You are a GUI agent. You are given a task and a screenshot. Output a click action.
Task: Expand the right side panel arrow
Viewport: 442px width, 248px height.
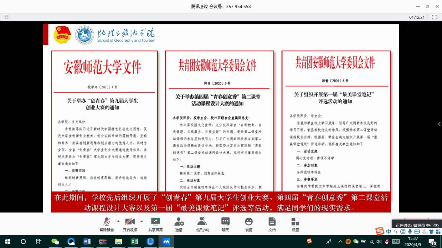[439, 124]
